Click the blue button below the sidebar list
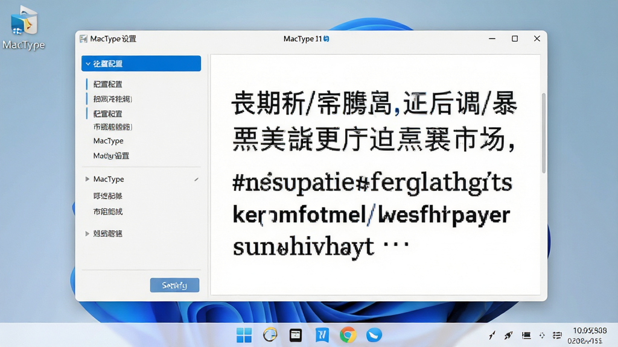 click(174, 285)
